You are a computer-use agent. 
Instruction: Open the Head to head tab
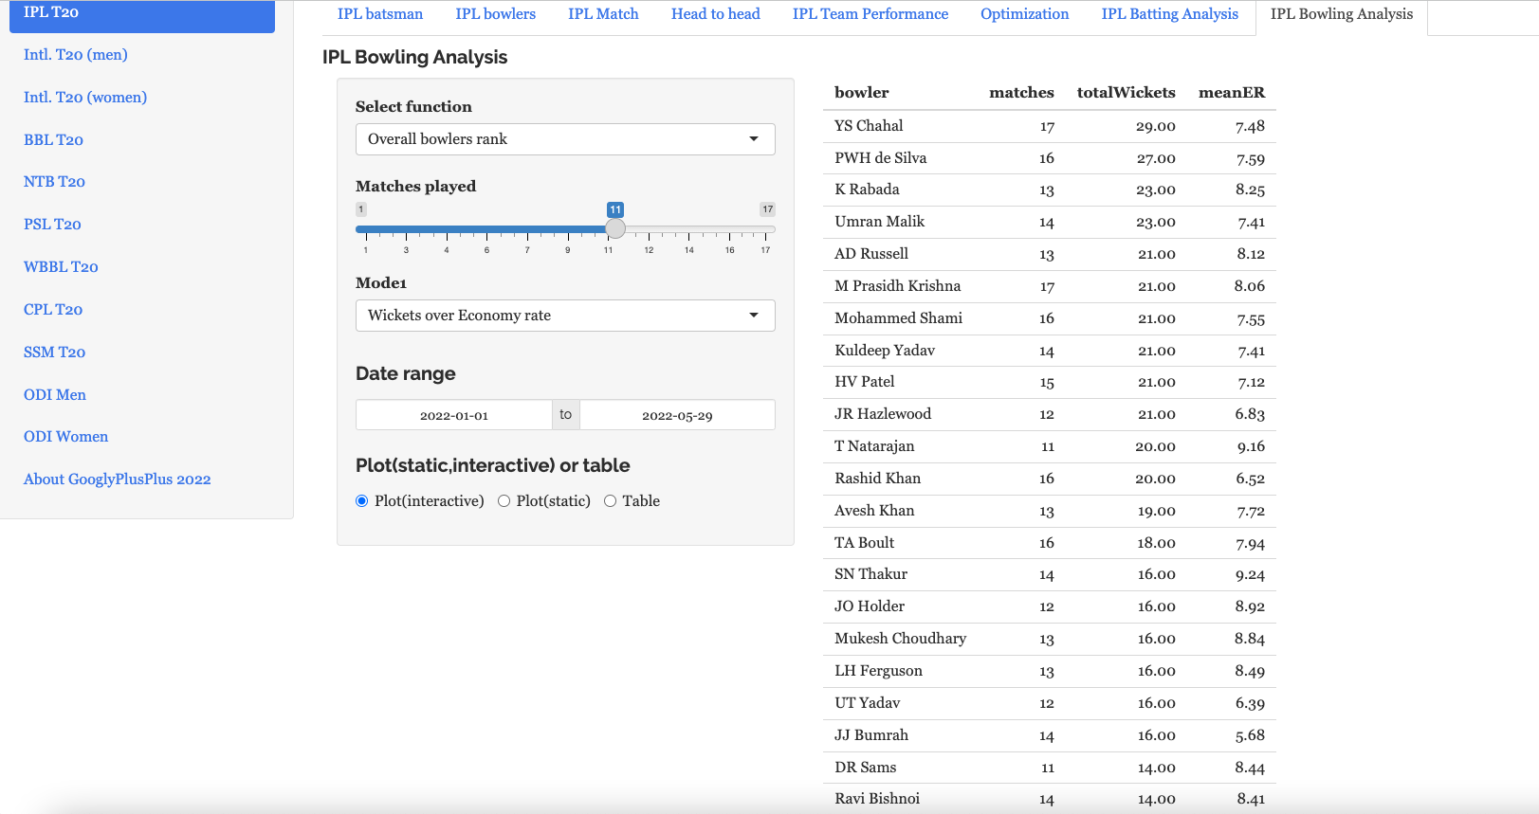click(x=715, y=14)
